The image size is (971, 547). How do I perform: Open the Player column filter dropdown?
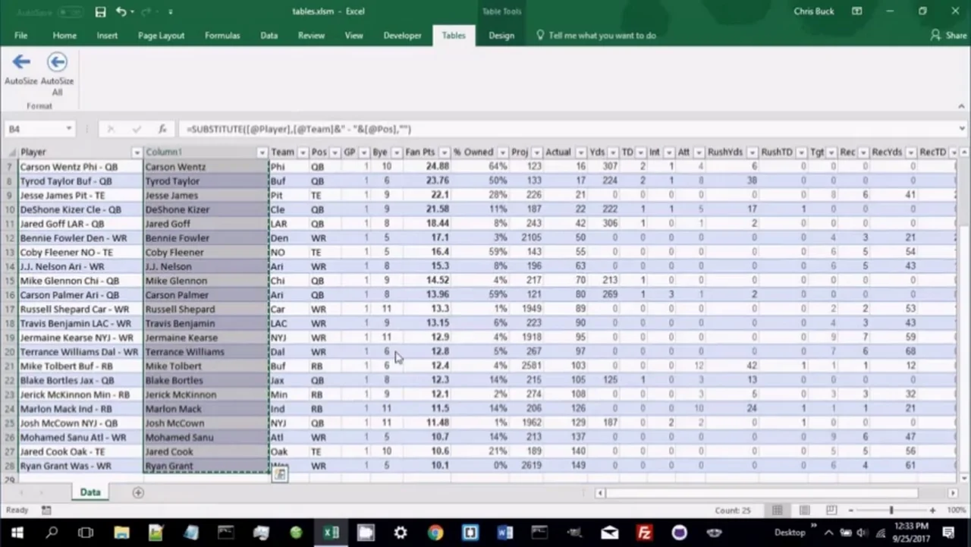pyautogui.click(x=137, y=152)
